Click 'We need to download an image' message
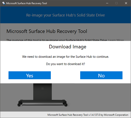This screenshot has width=131, height=118. pyautogui.click(x=65, y=57)
